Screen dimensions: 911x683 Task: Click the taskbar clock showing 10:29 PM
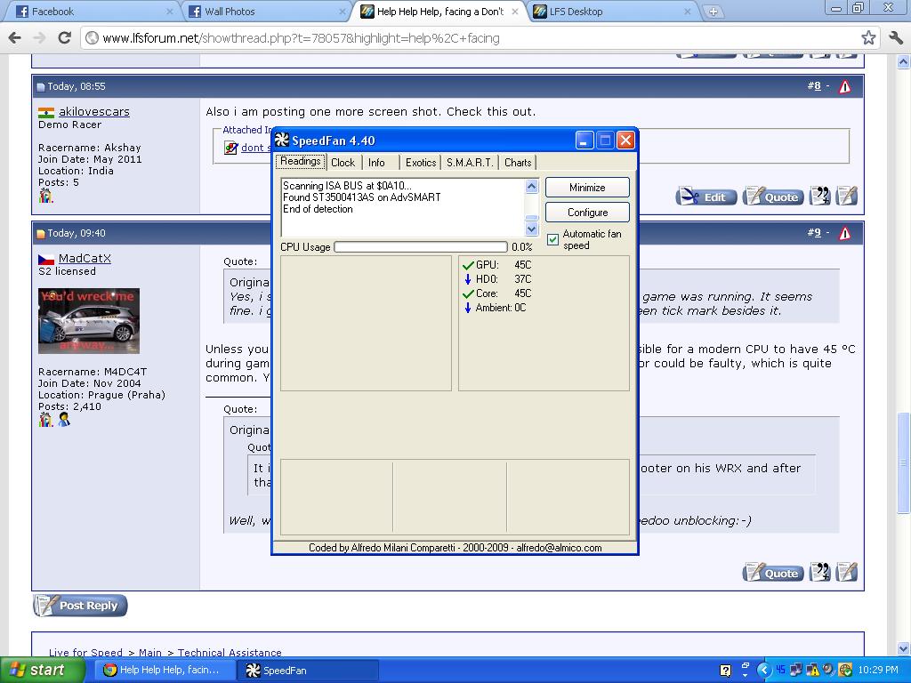[x=878, y=671]
